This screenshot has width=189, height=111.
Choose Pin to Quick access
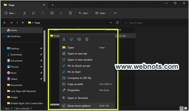point(87,66)
